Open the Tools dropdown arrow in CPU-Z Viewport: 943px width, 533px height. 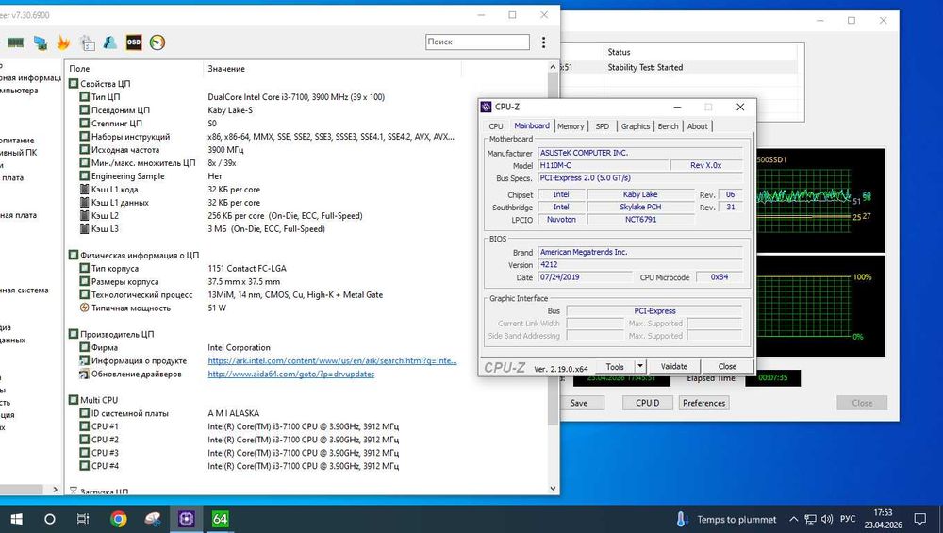pos(640,366)
